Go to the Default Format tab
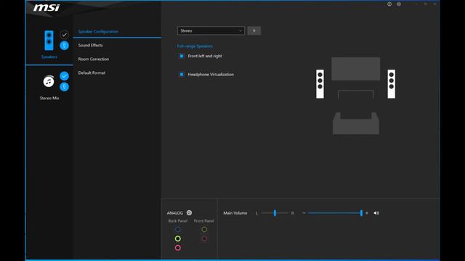The width and height of the screenshot is (465, 261). tap(92, 72)
